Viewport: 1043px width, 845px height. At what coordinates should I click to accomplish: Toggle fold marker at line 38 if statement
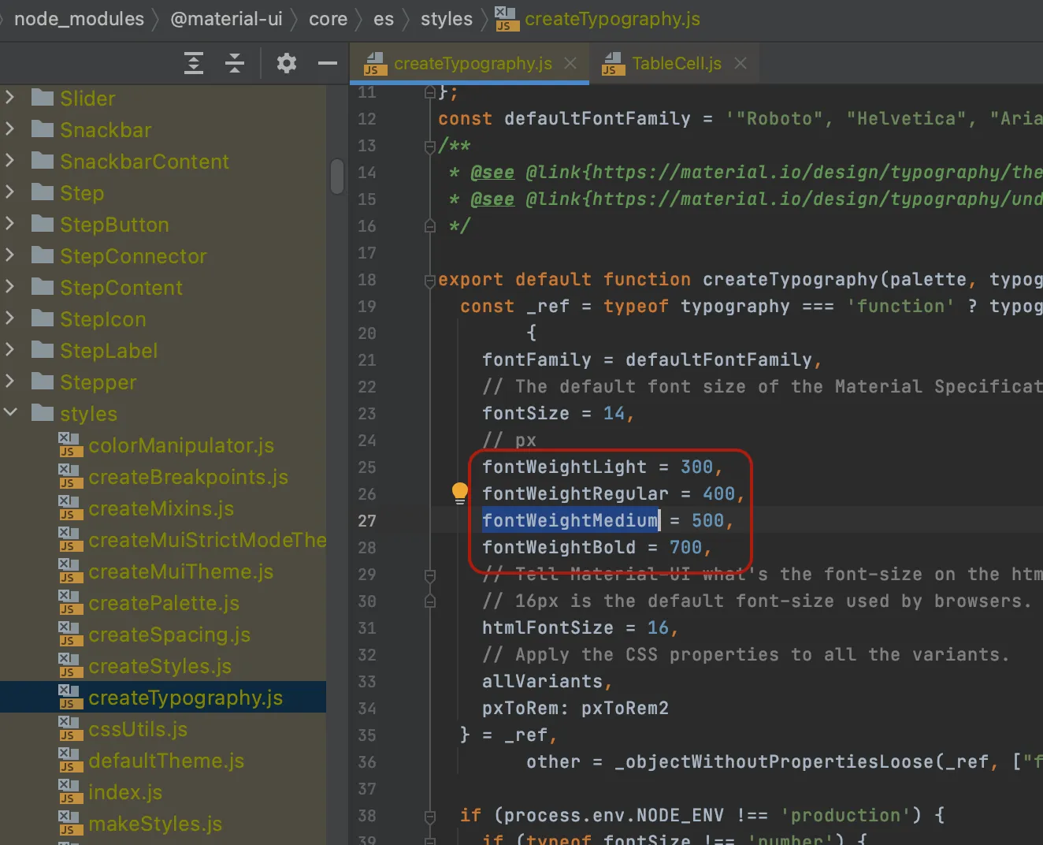pos(430,816)
